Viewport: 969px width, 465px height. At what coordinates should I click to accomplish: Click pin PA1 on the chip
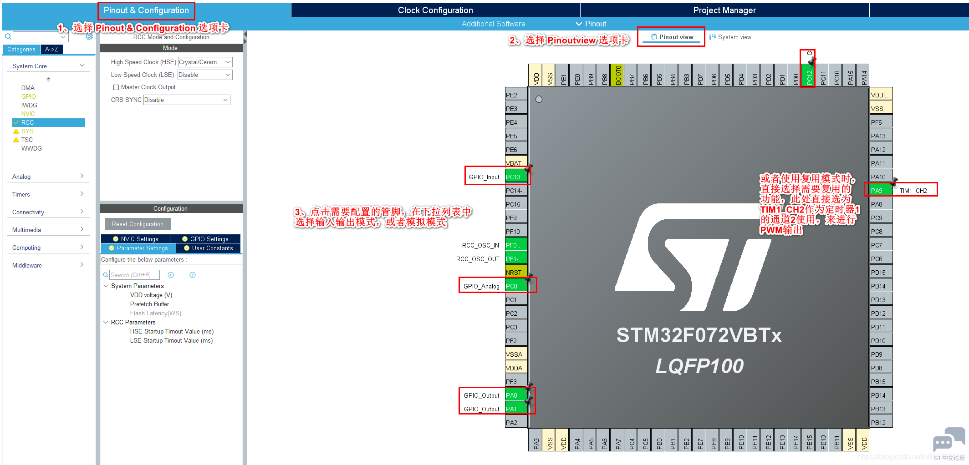[x=516, y=409]
